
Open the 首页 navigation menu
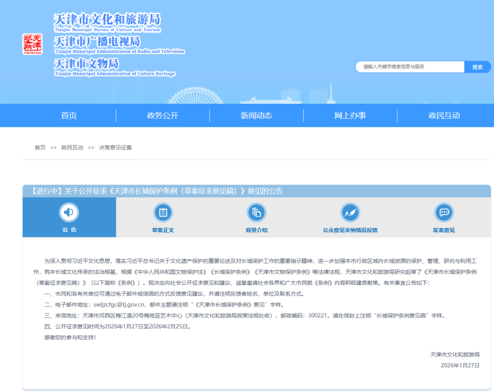point(68,116)
